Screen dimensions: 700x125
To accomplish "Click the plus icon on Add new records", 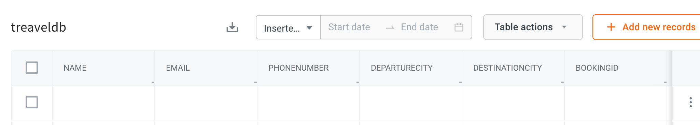I will tap(611, 27).
